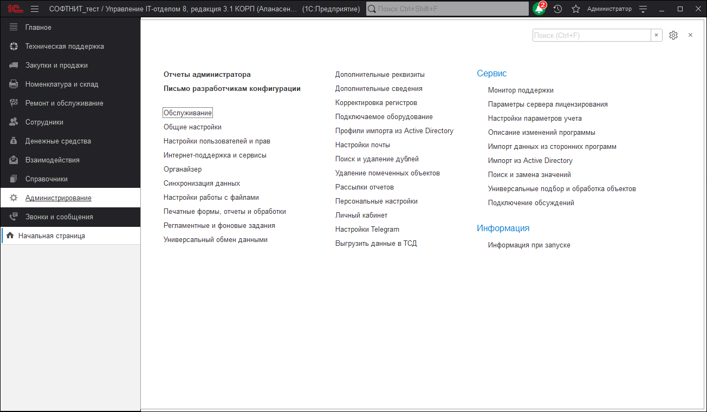Click the 1C logo in the title bar
This screenshot has height=412, width=707.
click(14, 9)
